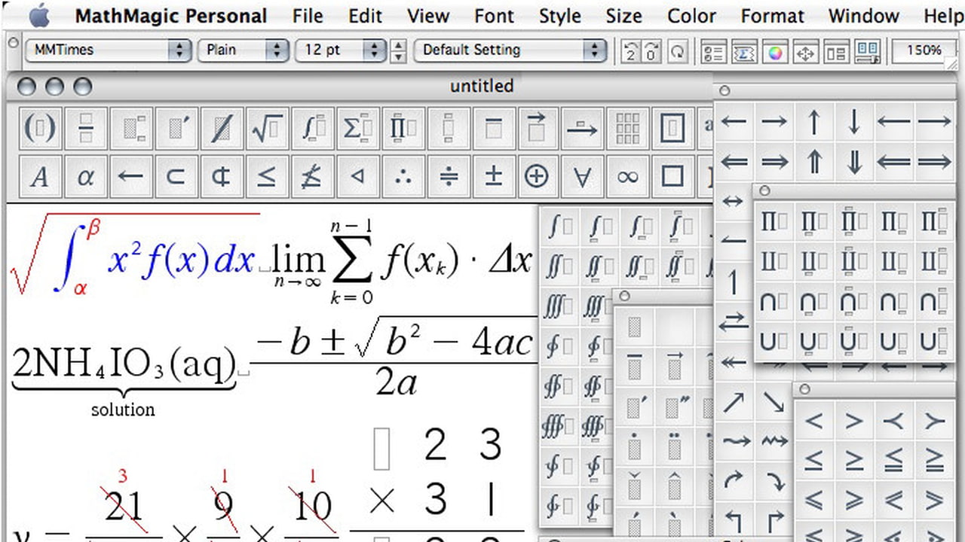Open the Default Setting dropdown
Viewport: 965px width, 542px height.
click(510, 50)
